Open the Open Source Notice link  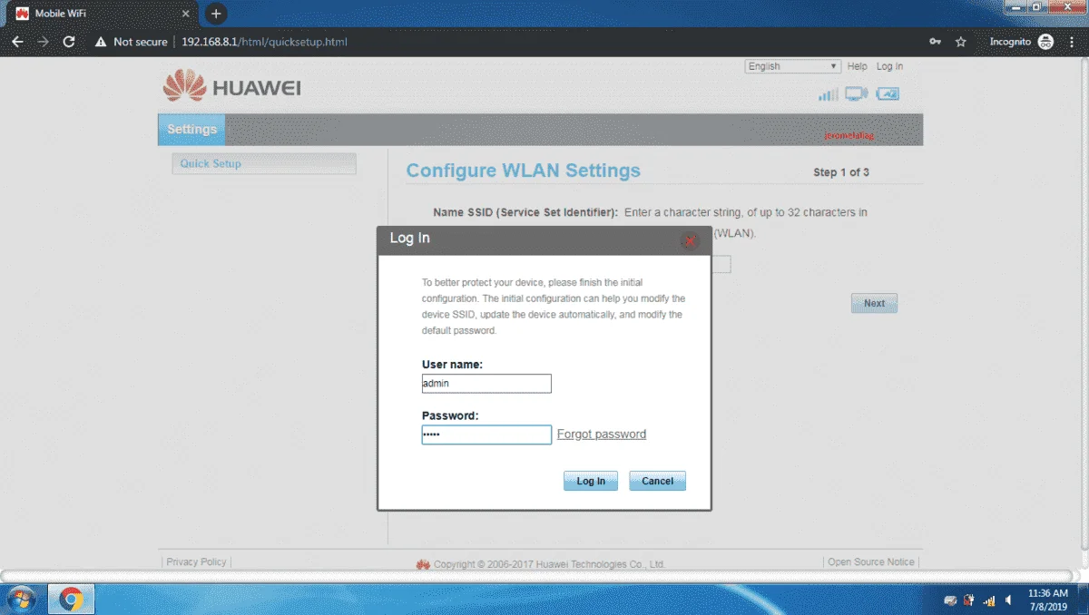pyautogui.click(x=871, y=562)
